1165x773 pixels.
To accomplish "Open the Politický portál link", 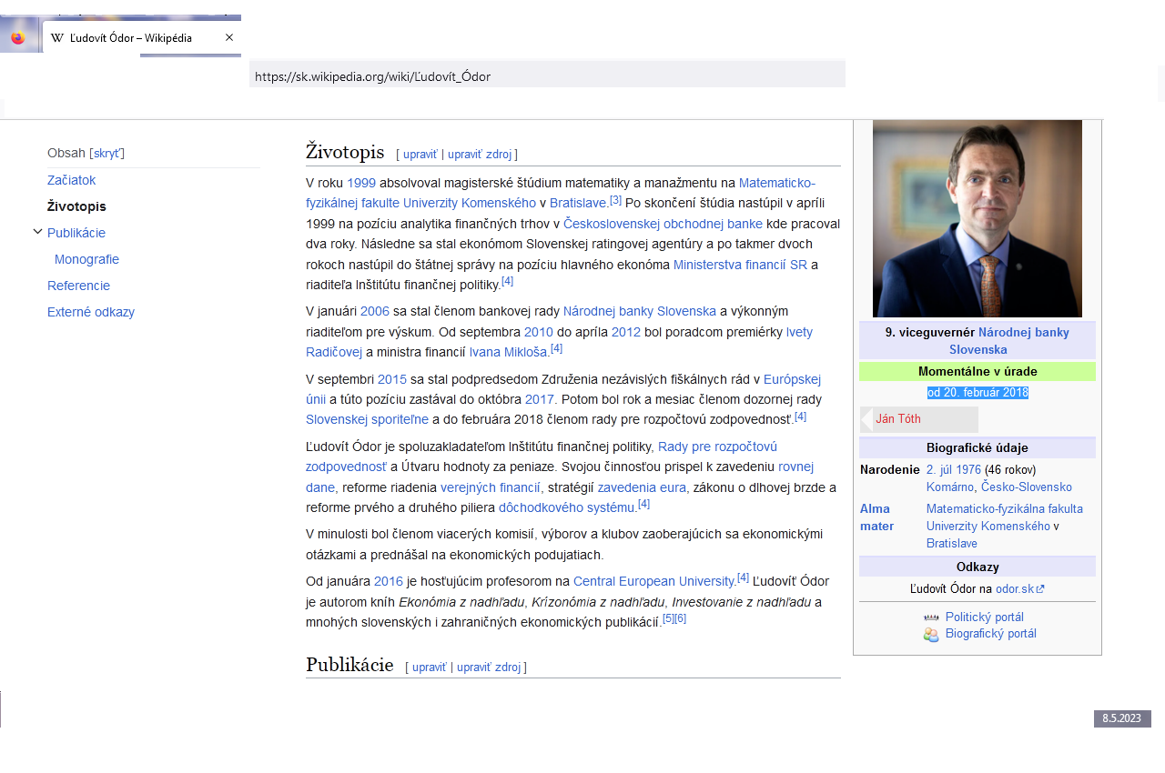I will pos(985,617).
